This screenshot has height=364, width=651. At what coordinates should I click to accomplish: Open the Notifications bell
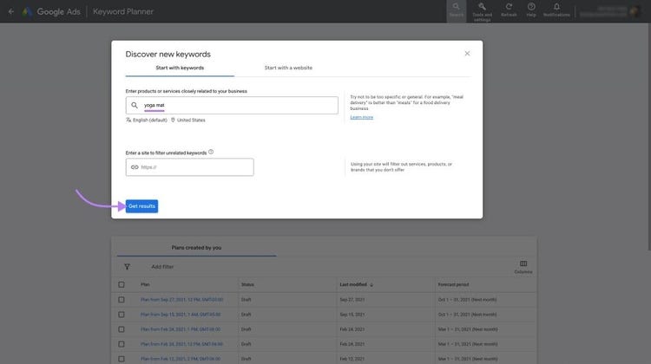point(556,7)
